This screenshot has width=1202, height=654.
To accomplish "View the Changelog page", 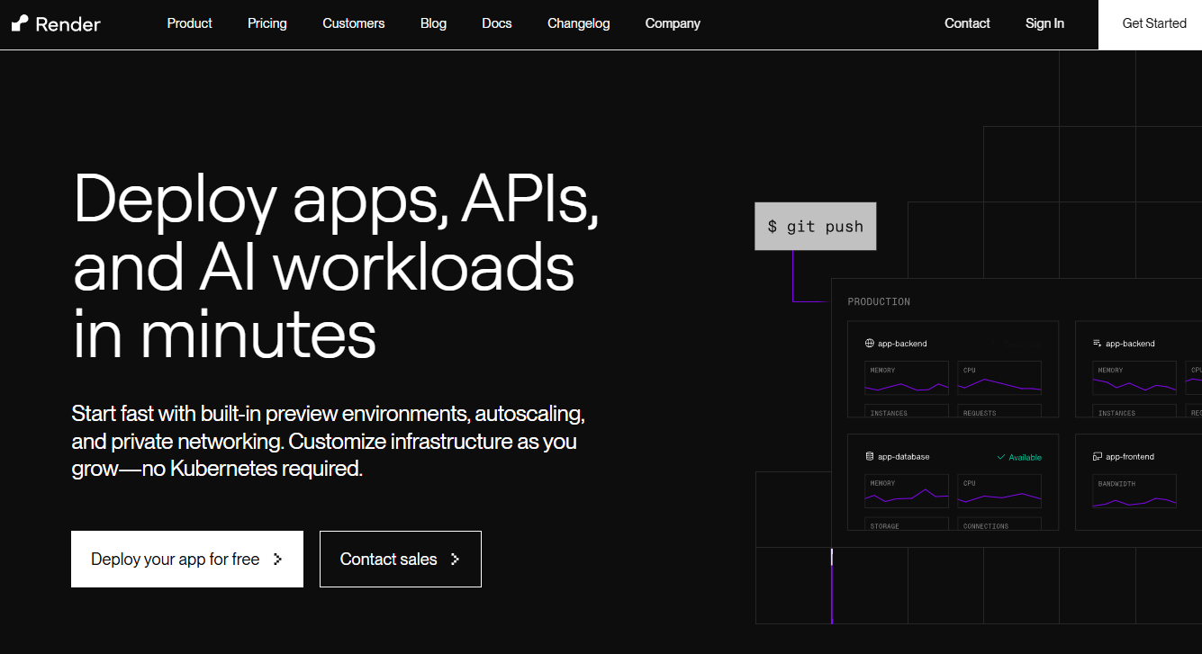I will (x=578, y=23).
